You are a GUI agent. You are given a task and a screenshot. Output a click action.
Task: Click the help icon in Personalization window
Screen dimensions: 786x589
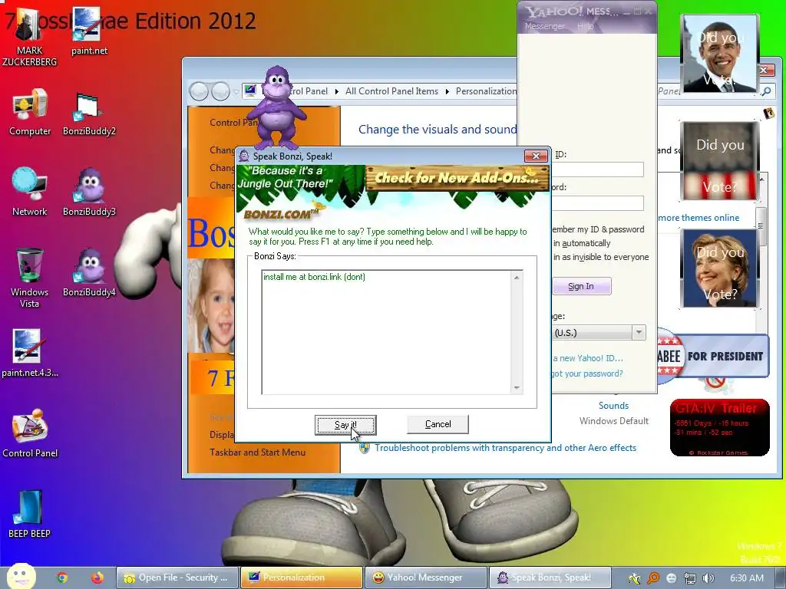[769, 114]
